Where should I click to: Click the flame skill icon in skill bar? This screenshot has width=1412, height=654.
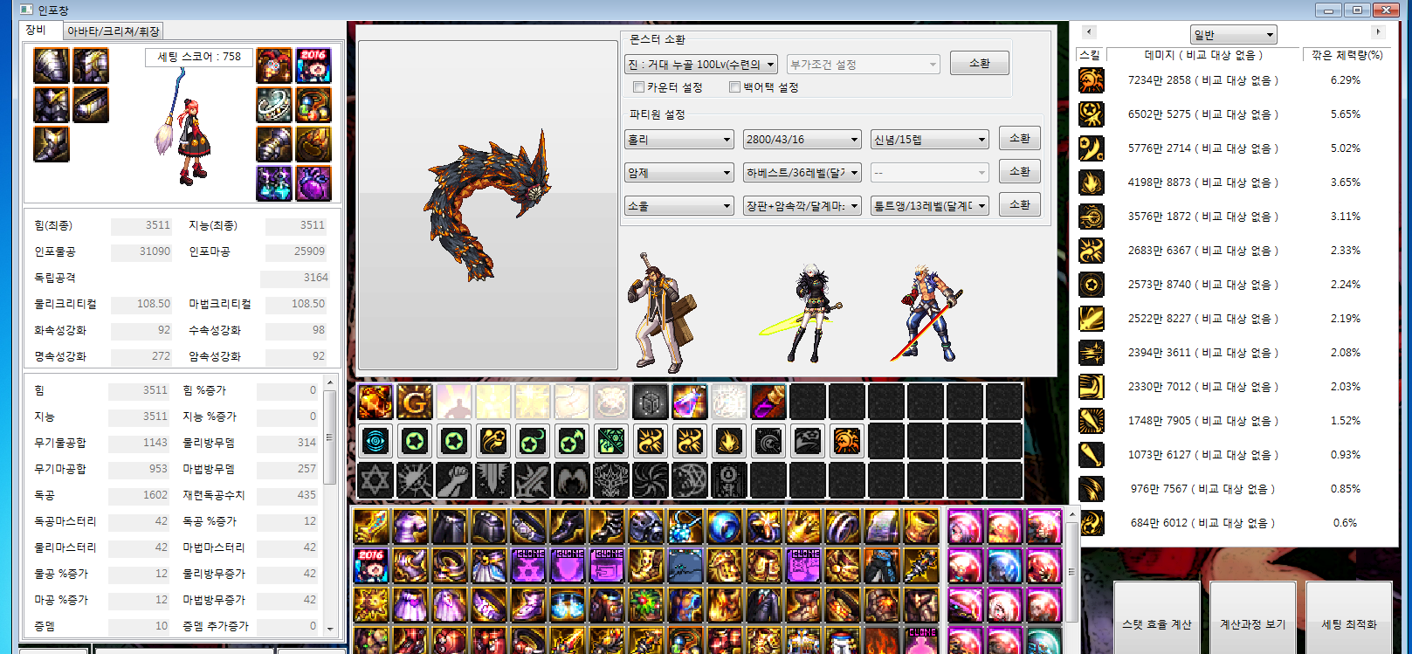728,441
